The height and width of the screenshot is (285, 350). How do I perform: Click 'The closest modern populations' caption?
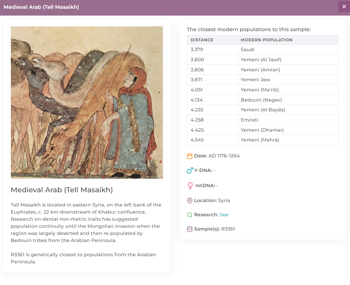248,29
